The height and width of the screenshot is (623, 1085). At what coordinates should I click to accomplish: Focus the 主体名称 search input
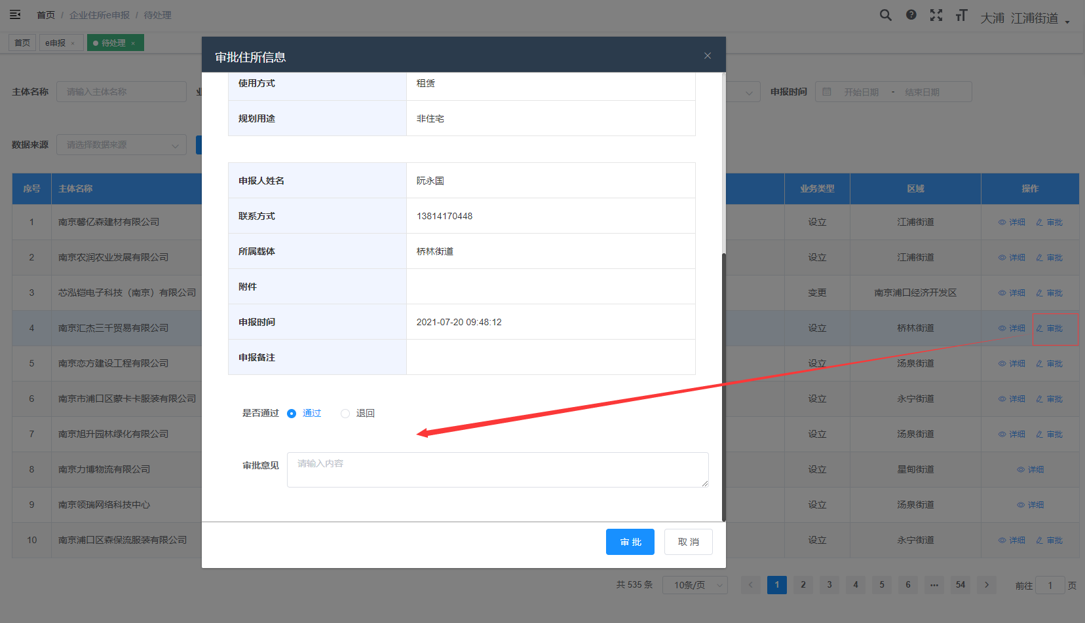[x=121, y=92]
